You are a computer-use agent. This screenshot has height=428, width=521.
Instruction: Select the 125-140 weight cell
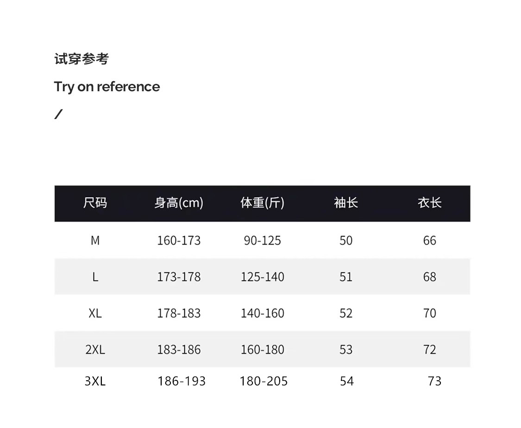pyautogui.click(x=262, y=277)
